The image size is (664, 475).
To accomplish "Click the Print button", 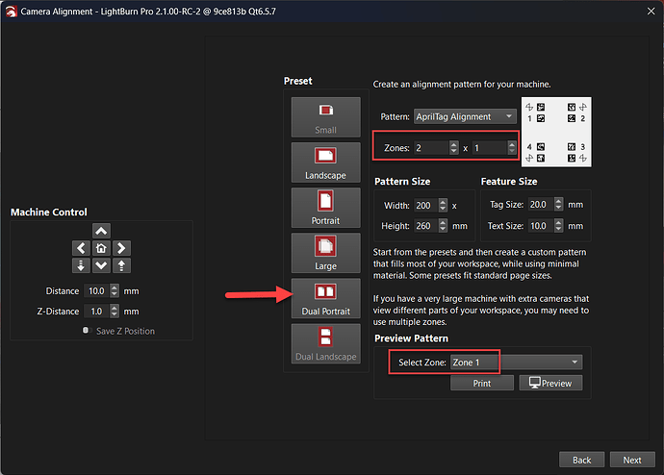I will [x=481, y=383].
